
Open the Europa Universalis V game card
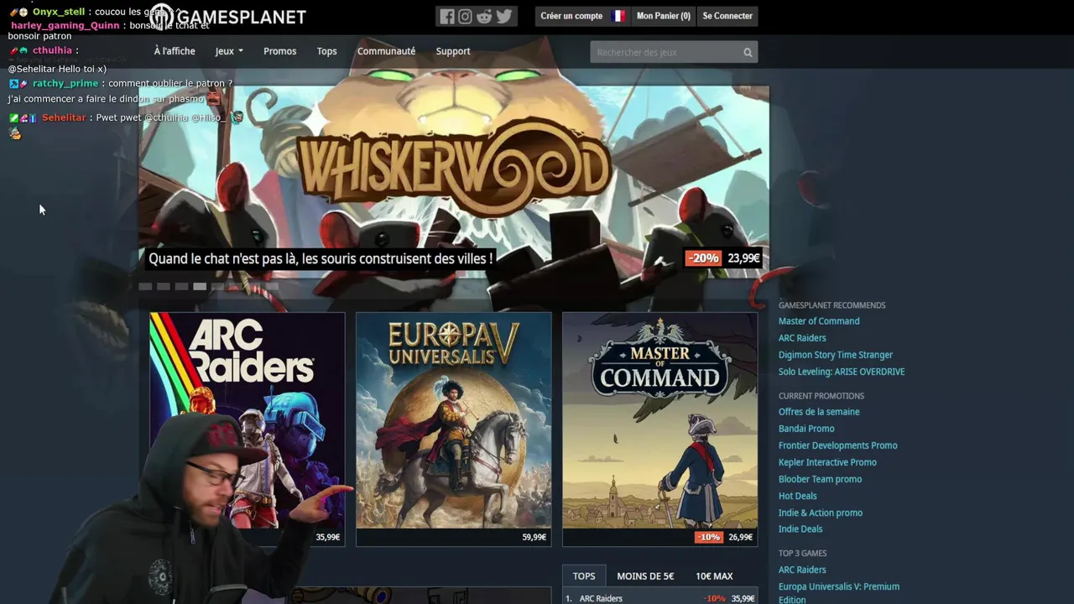[453, 429]
